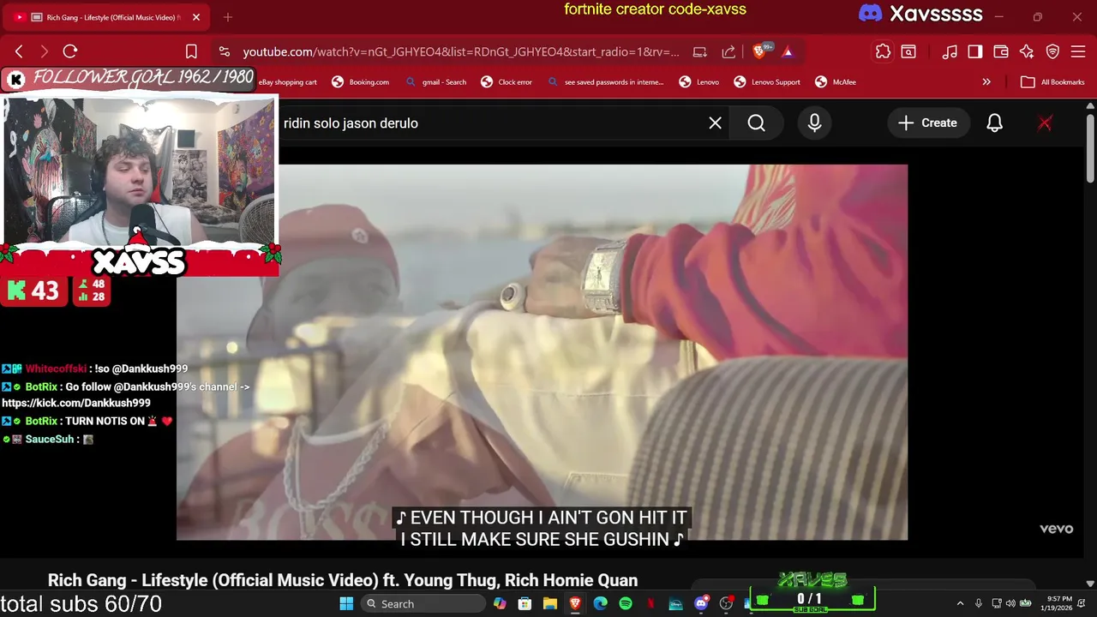1097x617 pixels.
Task: Open eBay shopping cart bookmark
Action: (288, 82)
